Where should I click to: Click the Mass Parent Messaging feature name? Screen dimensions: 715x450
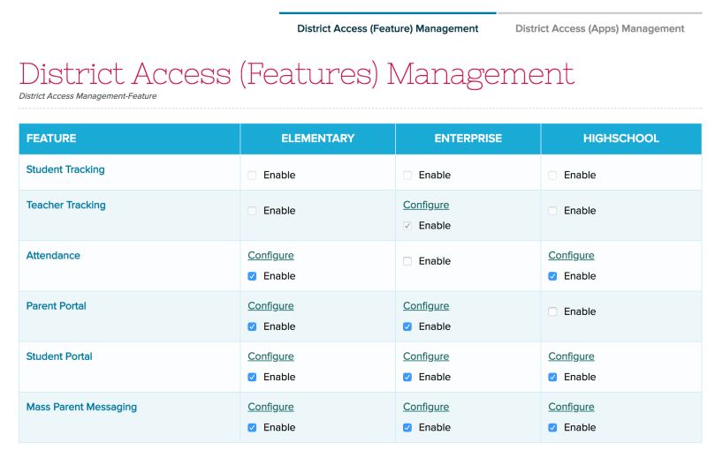coord(81,407)
